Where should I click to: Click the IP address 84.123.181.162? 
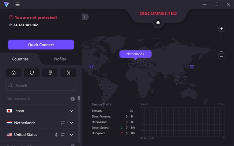coord(26,25)
